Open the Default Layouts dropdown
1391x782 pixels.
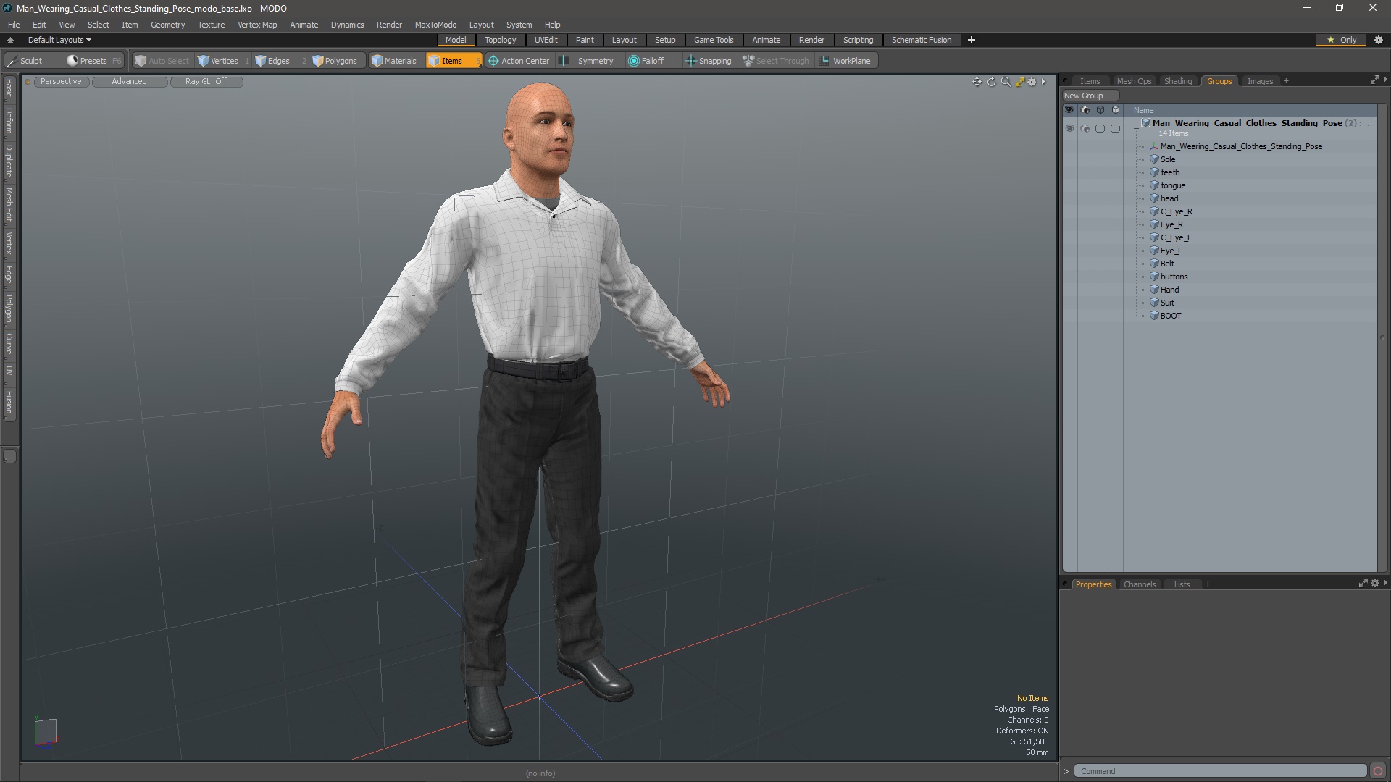(57, 39)
